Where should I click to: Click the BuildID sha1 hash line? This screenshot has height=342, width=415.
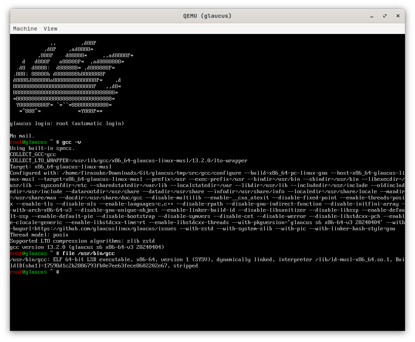point(104,265)
